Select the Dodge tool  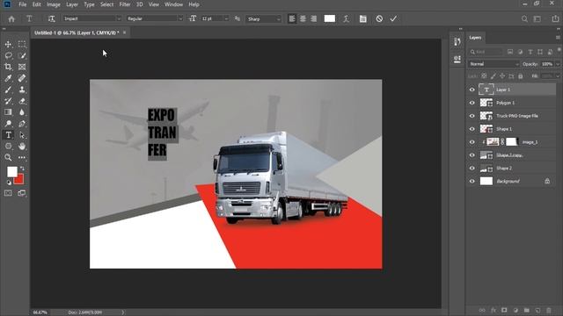8,124
